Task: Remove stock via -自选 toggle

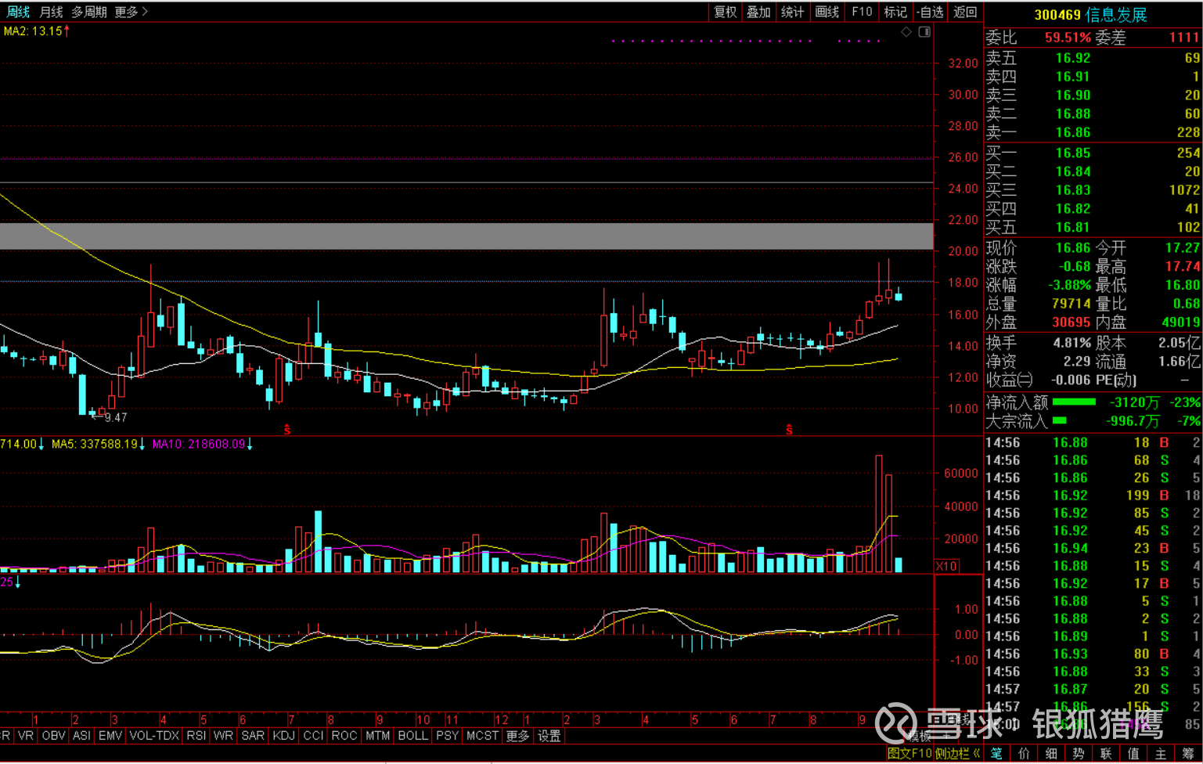Action: click(x=930, y=12)
